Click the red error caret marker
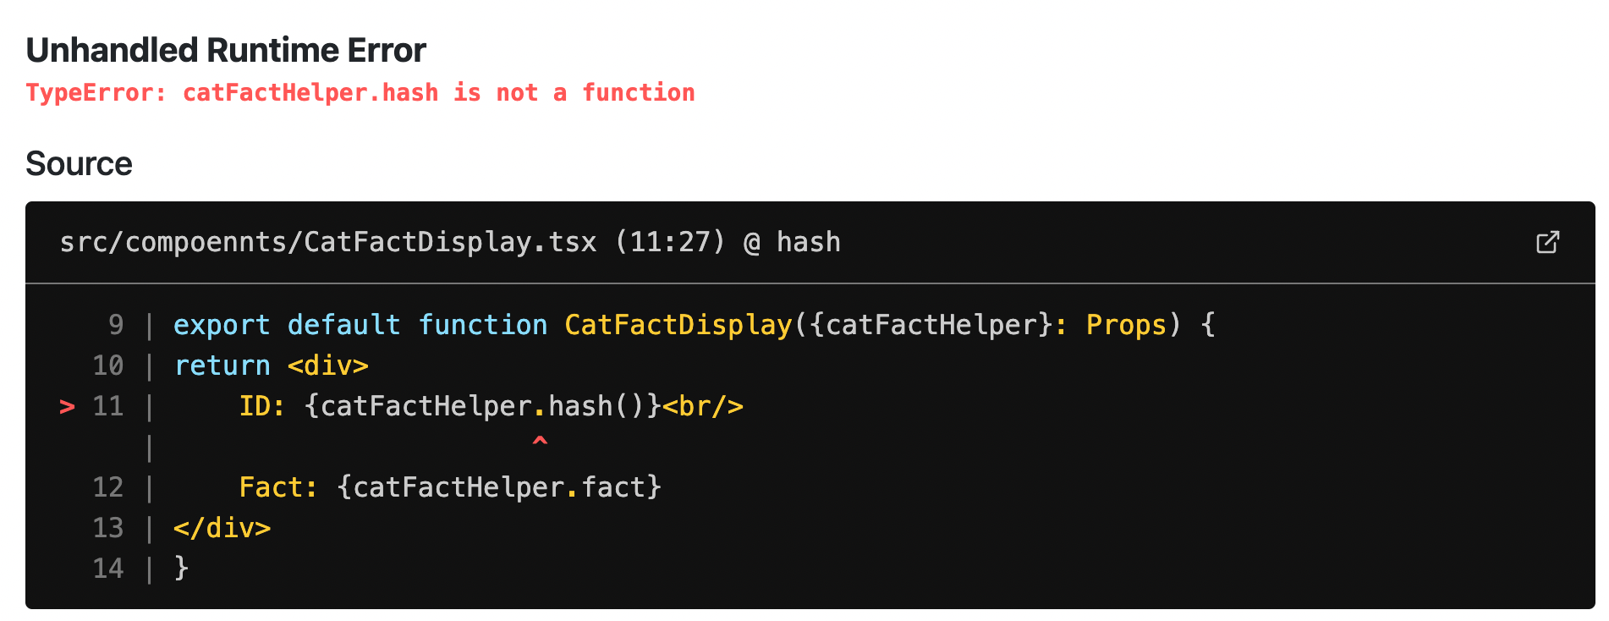1609x621 pixels. tap(540, 441)
